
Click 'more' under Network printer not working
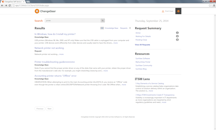(62, 54)
